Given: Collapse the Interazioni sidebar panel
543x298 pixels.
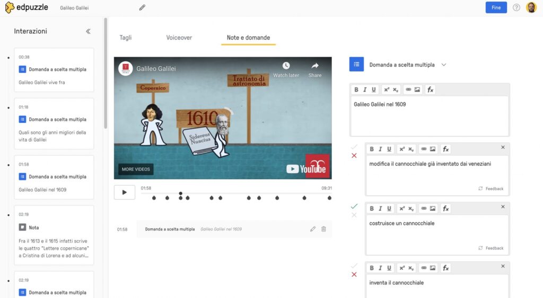Looking at the screenshot, I should click(x=89, y=31).
